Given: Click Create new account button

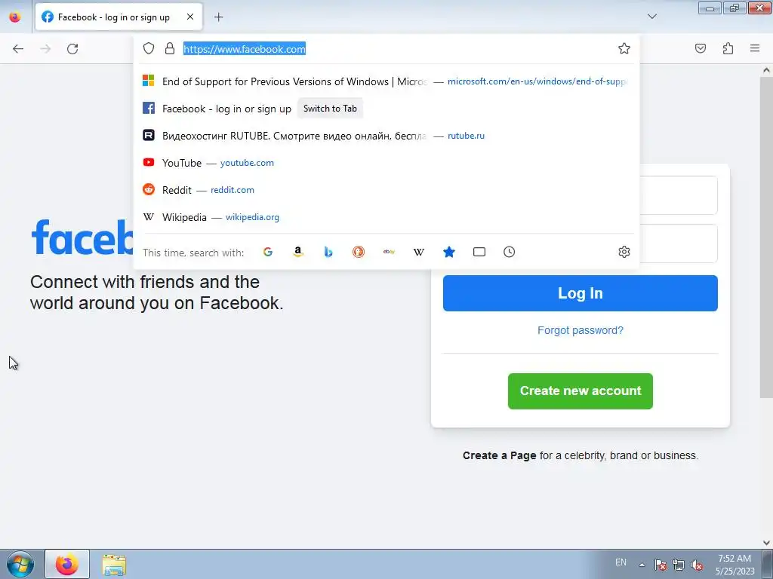Looking at the screenshot, I should click(581, 391).
